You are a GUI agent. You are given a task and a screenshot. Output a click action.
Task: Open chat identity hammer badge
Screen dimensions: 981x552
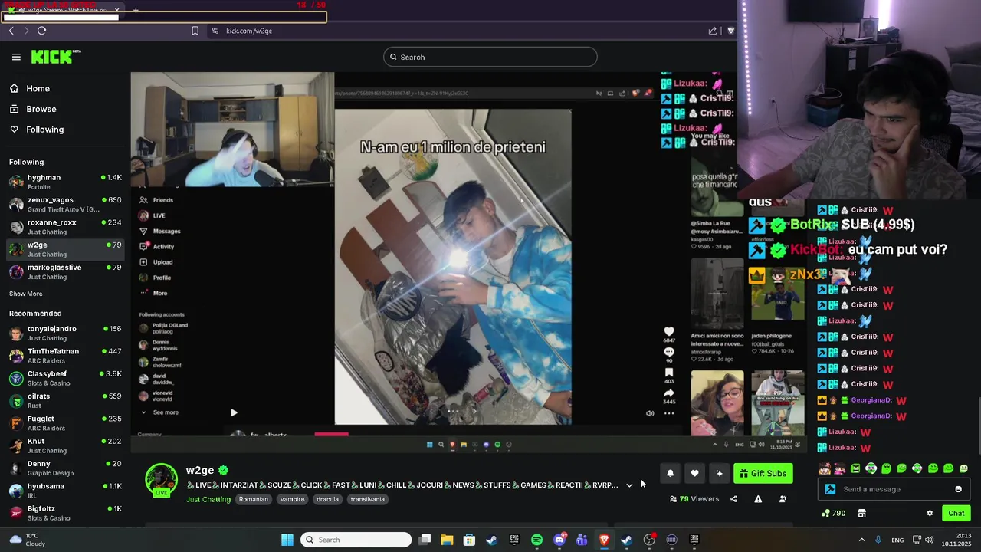[830, 489]
